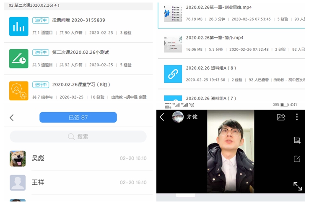This screenshot has width=309, height=204.
Task: Select the section header 02.第二次课2020.02.26(4)
Action: [x=34, y=5]
